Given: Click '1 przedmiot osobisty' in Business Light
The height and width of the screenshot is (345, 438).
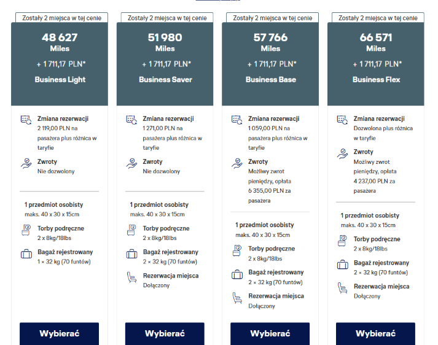Looking at the screenshot, I should point(53,204).
